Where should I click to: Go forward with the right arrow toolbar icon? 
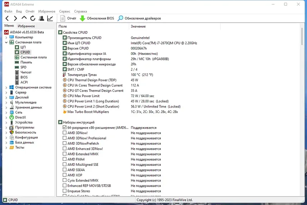coord(15,18)
